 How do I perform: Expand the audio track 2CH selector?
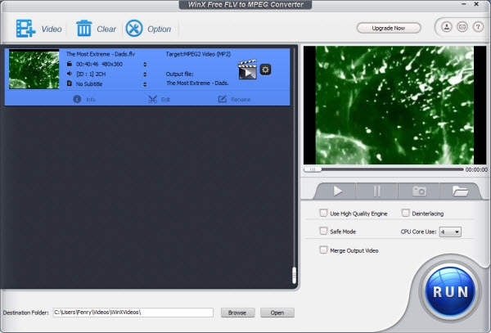coord(145,73)
